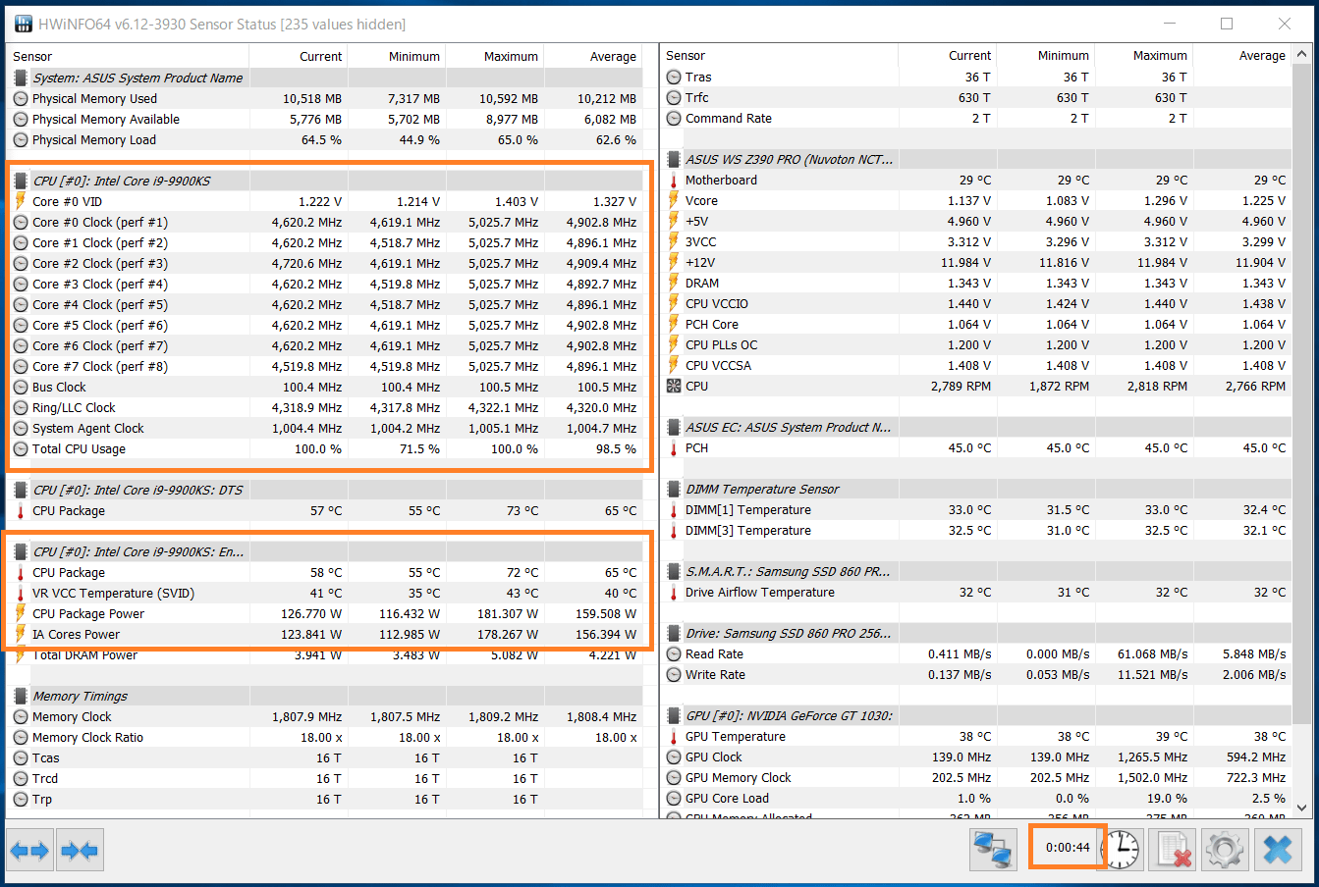
Task: Select the CPU [#0] Intel Core i9-9900KS: DTS header
Action: [325, 490]
